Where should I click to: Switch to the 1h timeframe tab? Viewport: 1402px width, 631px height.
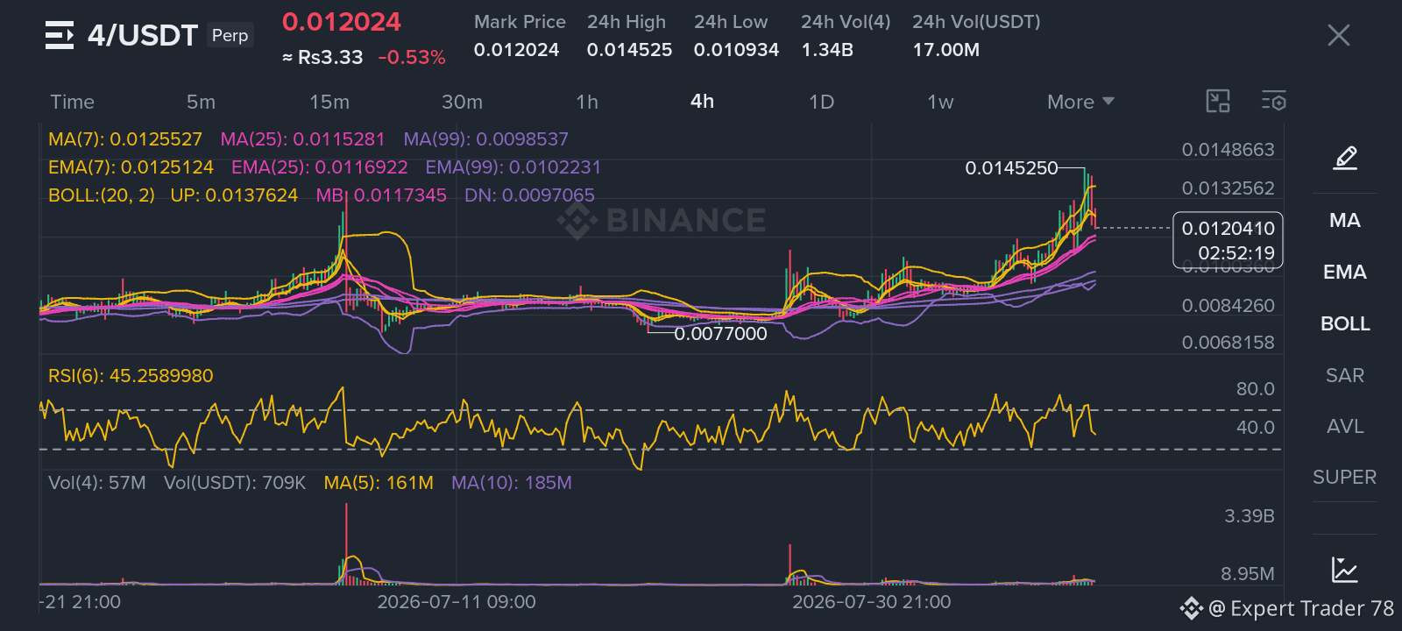(587, 102)
